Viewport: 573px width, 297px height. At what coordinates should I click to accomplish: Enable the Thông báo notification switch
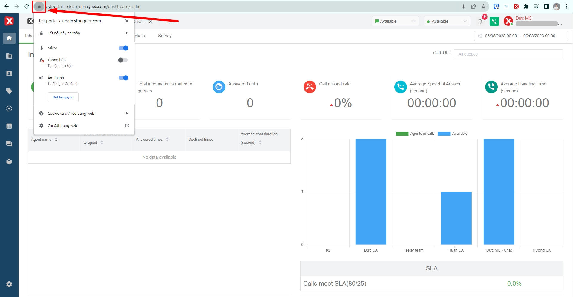click(122, 60)
